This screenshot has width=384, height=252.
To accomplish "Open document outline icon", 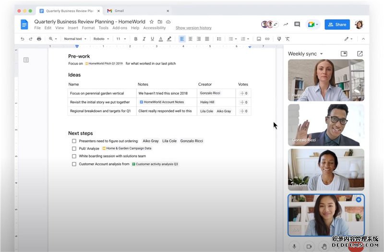I will tap(26, 60).
